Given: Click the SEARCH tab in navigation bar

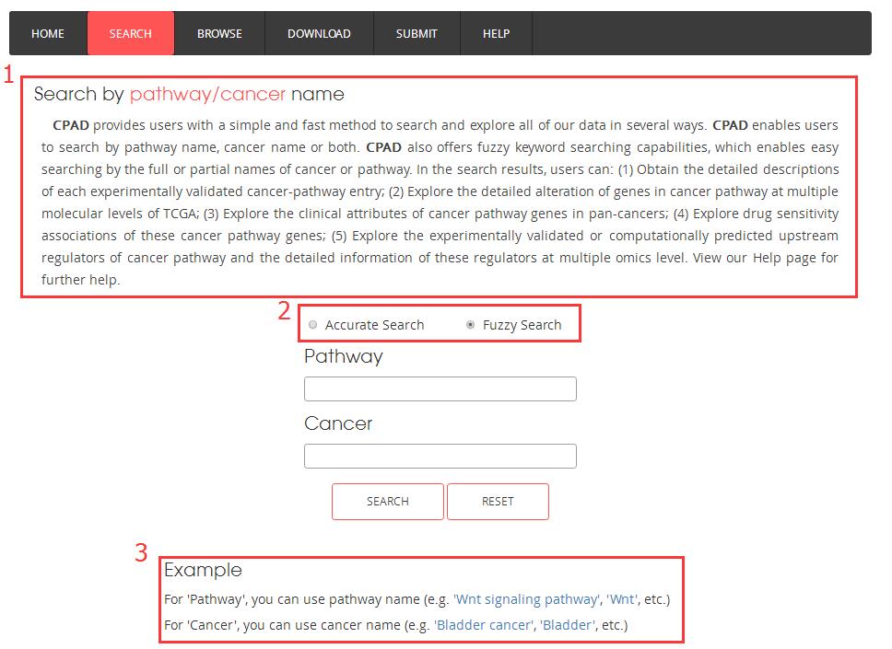Looking at the screenshot, I should (130, 34).
